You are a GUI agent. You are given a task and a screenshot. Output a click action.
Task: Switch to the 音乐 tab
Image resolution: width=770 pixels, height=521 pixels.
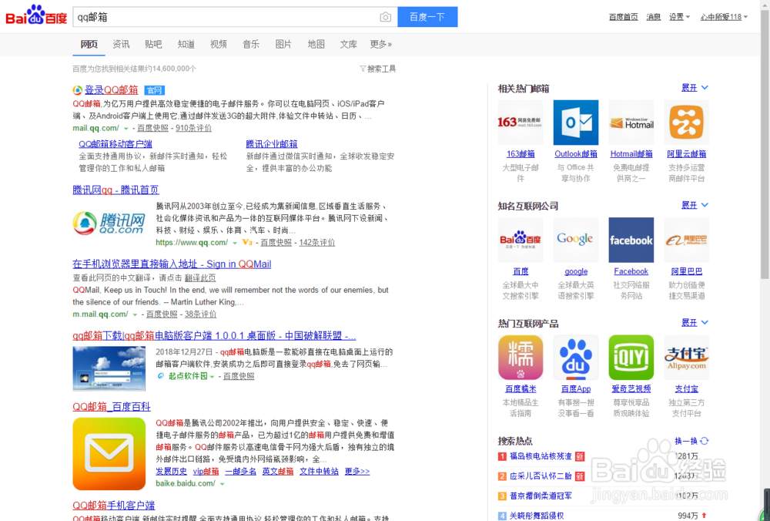[251, 44]
